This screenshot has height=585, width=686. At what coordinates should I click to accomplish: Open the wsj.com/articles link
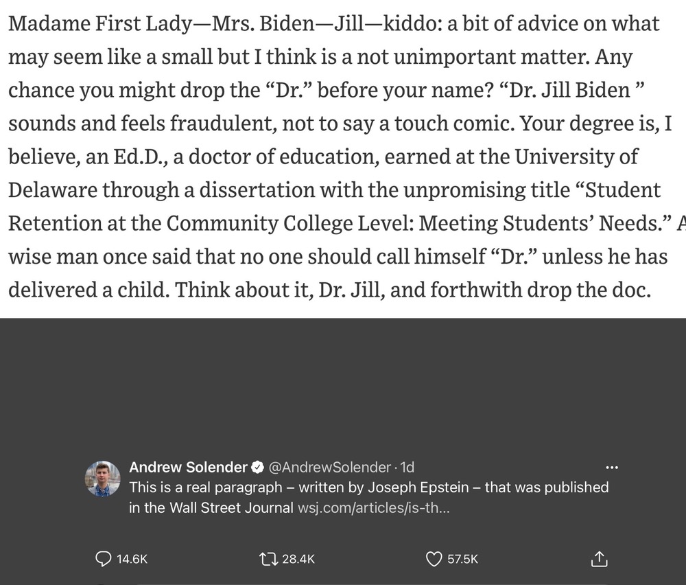(373, 508)
